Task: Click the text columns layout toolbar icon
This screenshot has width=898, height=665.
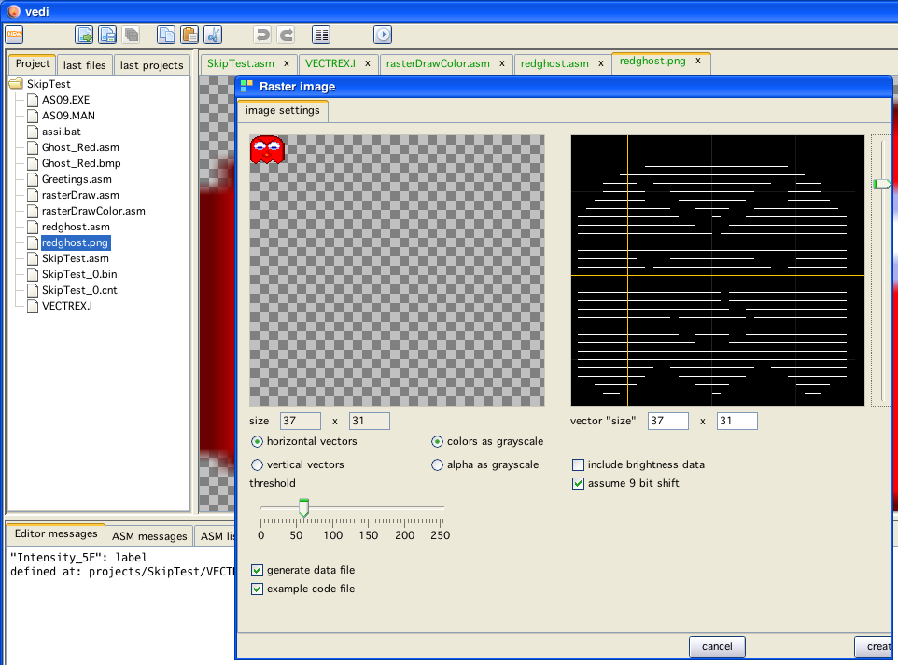Action: coord(321,35)
